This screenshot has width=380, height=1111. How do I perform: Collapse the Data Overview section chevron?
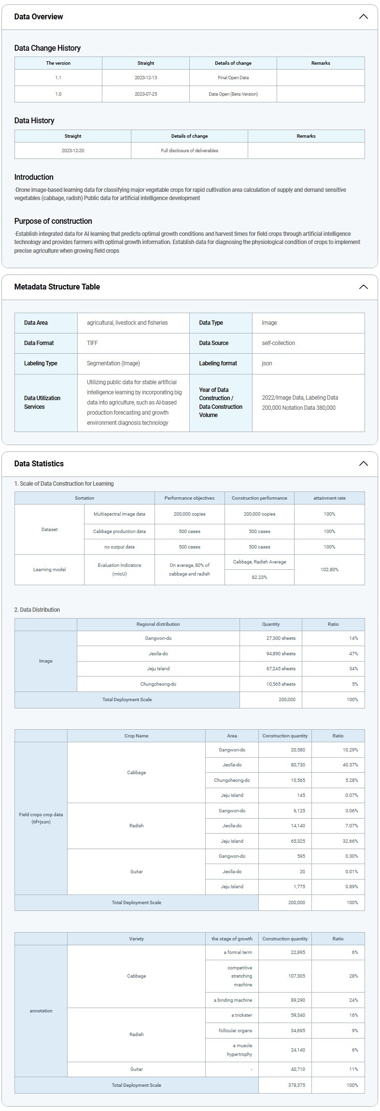pyautogui.click(x=363, y=17)
